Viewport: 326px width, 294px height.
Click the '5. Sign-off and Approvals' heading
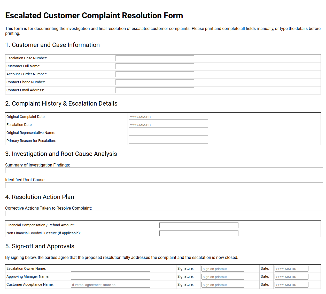click(x=40, y=246)
